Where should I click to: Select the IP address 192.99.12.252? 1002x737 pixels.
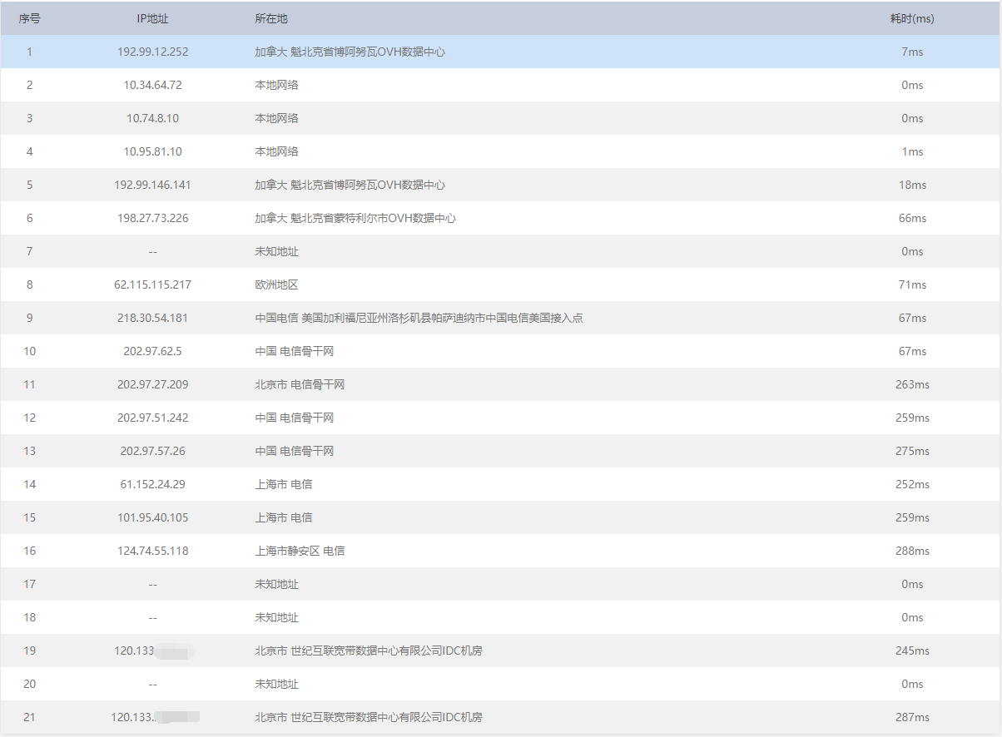pyautogui.click(x=152, y=52)
